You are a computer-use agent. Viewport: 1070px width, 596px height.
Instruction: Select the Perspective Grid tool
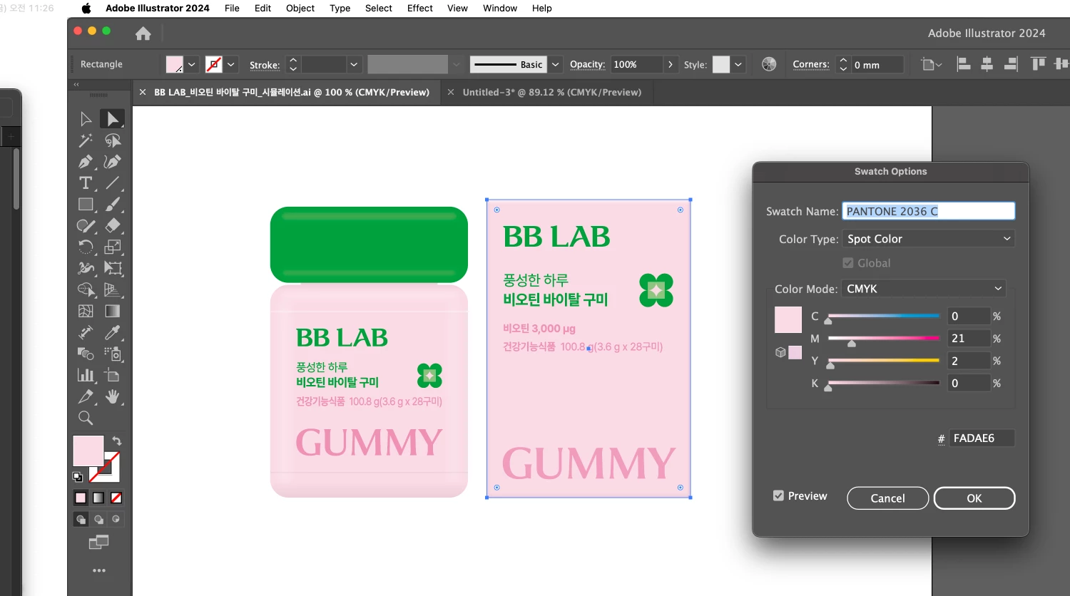point(113,290)
